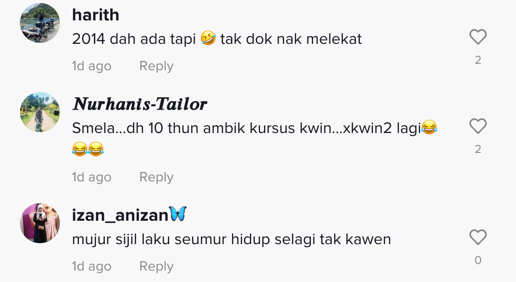The height and width of the screenshot is (282, 516).
Task: Open the harith username link
Action: [95, 15]
